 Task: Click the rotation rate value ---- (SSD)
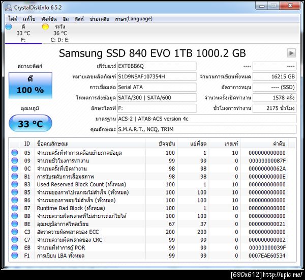[x=274, y=87]
